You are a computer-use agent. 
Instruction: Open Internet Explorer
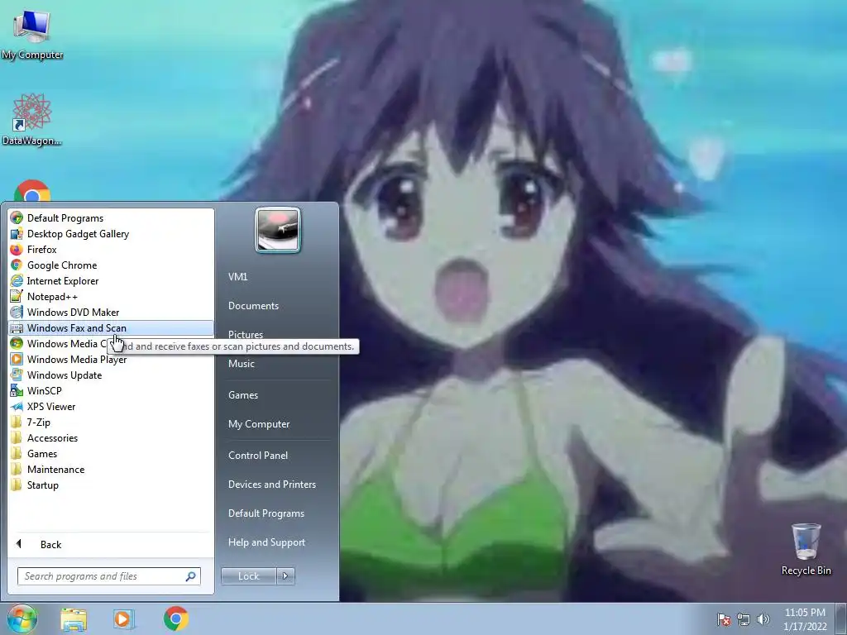click(x=111, y=281)
